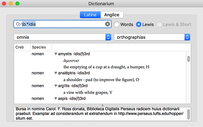This screenshot has height=127, width=203.
Task: Collapse the analēptris -idis entry
Action: pyautogui.click(x=56, y=73)
